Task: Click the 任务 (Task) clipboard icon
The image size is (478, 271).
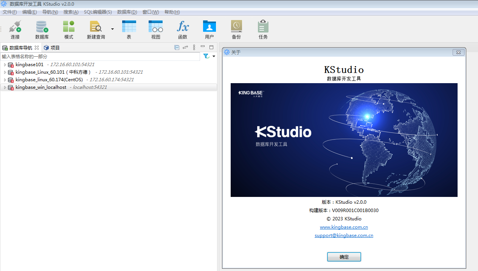Action: tap(263, 27)
